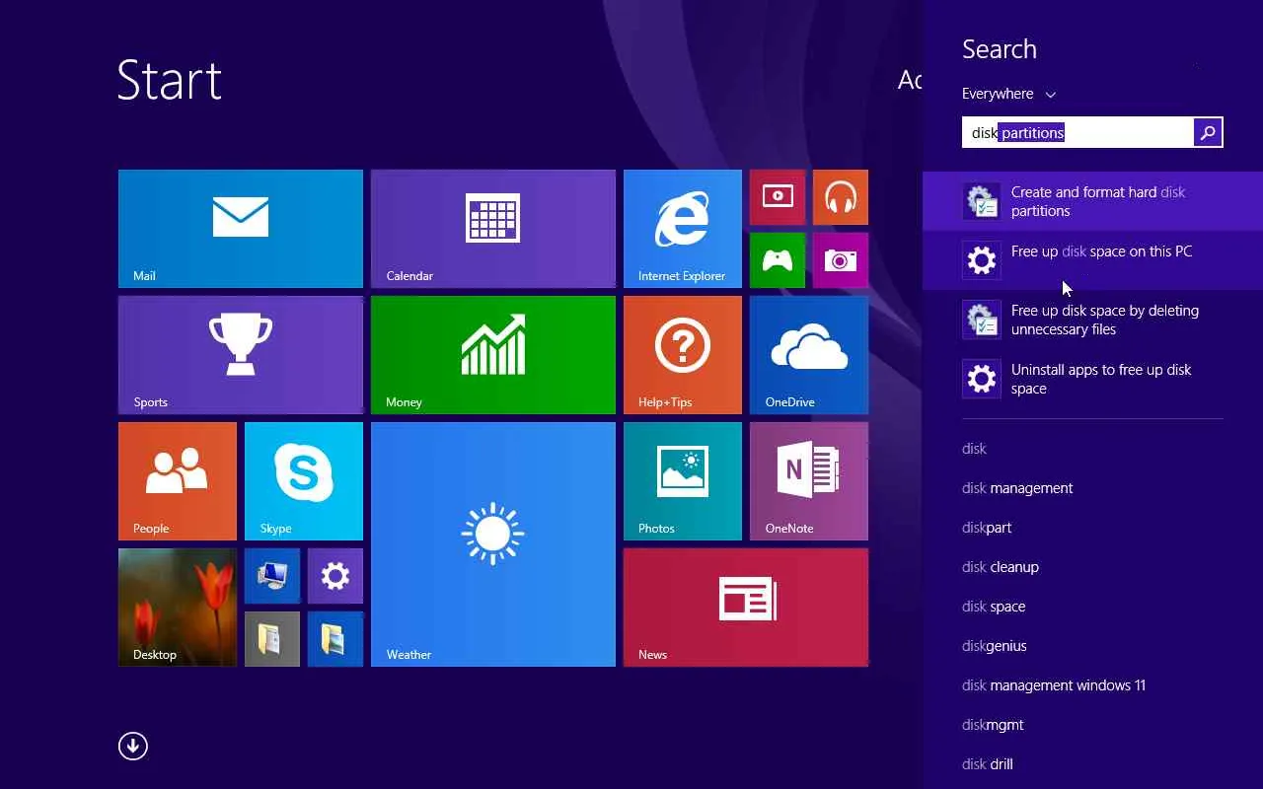
Task: Open the Help+Tips tile
Action: pyautogui.click(x=683, y=355)
